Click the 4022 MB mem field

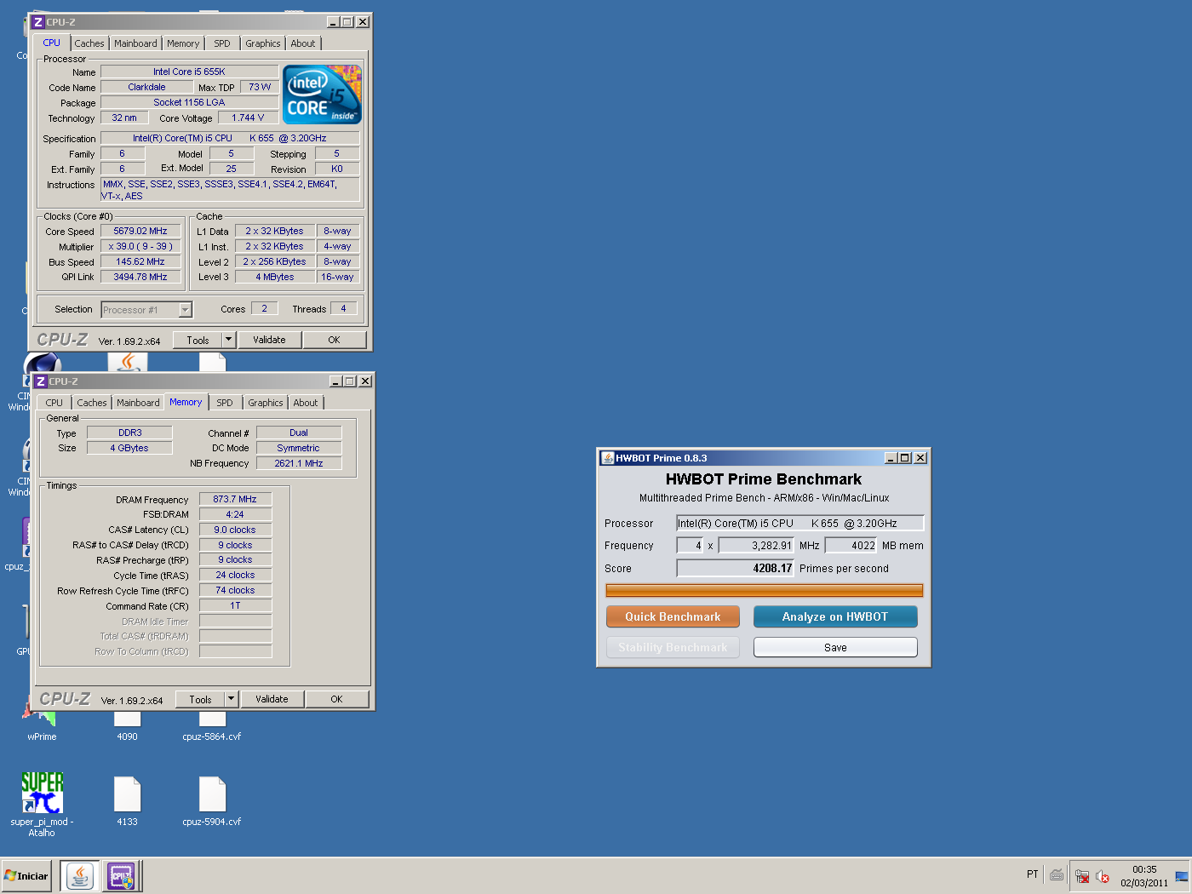click(851, 546)
